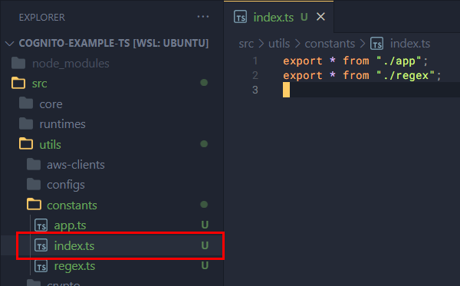The image size is (460, 286).
Task: Click the git status dot on utils
Action: [204, 144]
